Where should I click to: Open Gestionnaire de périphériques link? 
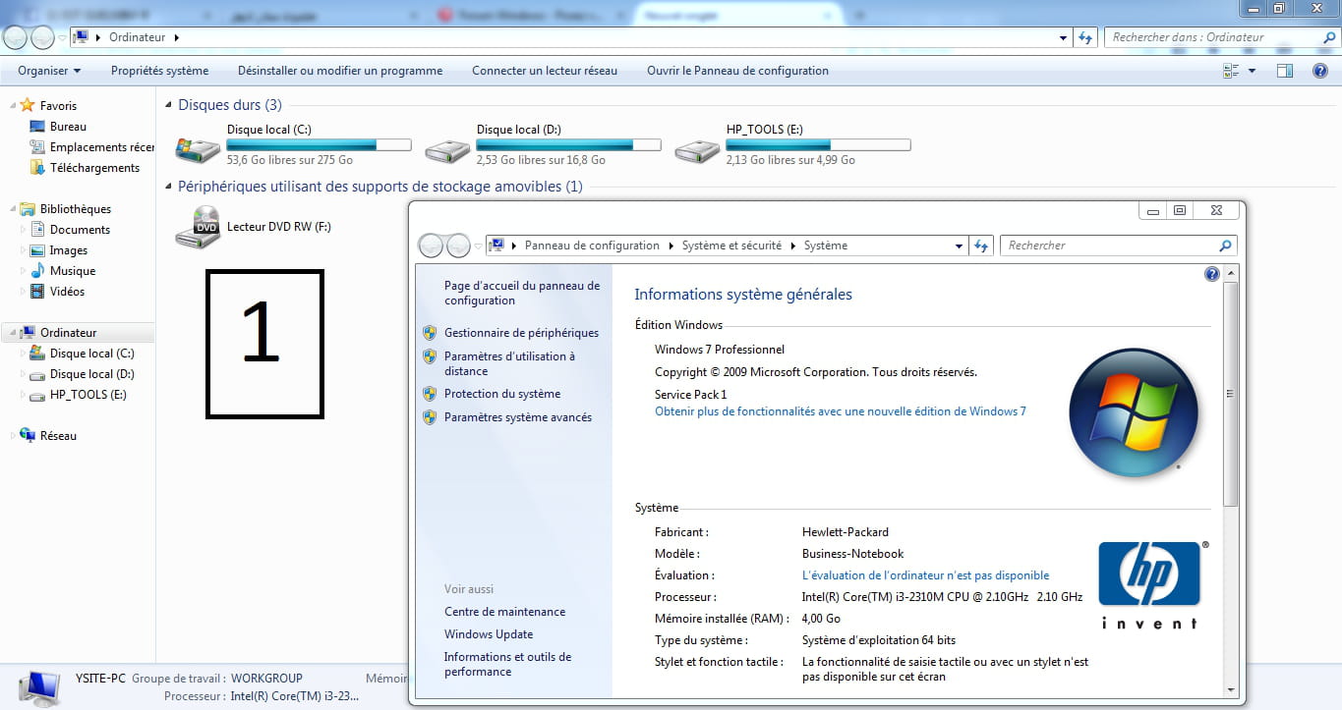[521, 333]
